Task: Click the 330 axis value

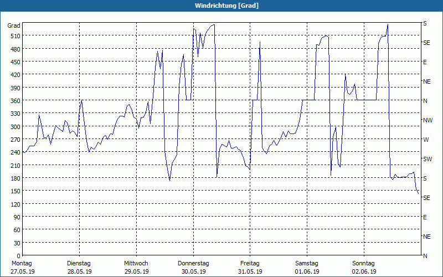Action: point(16,114)
